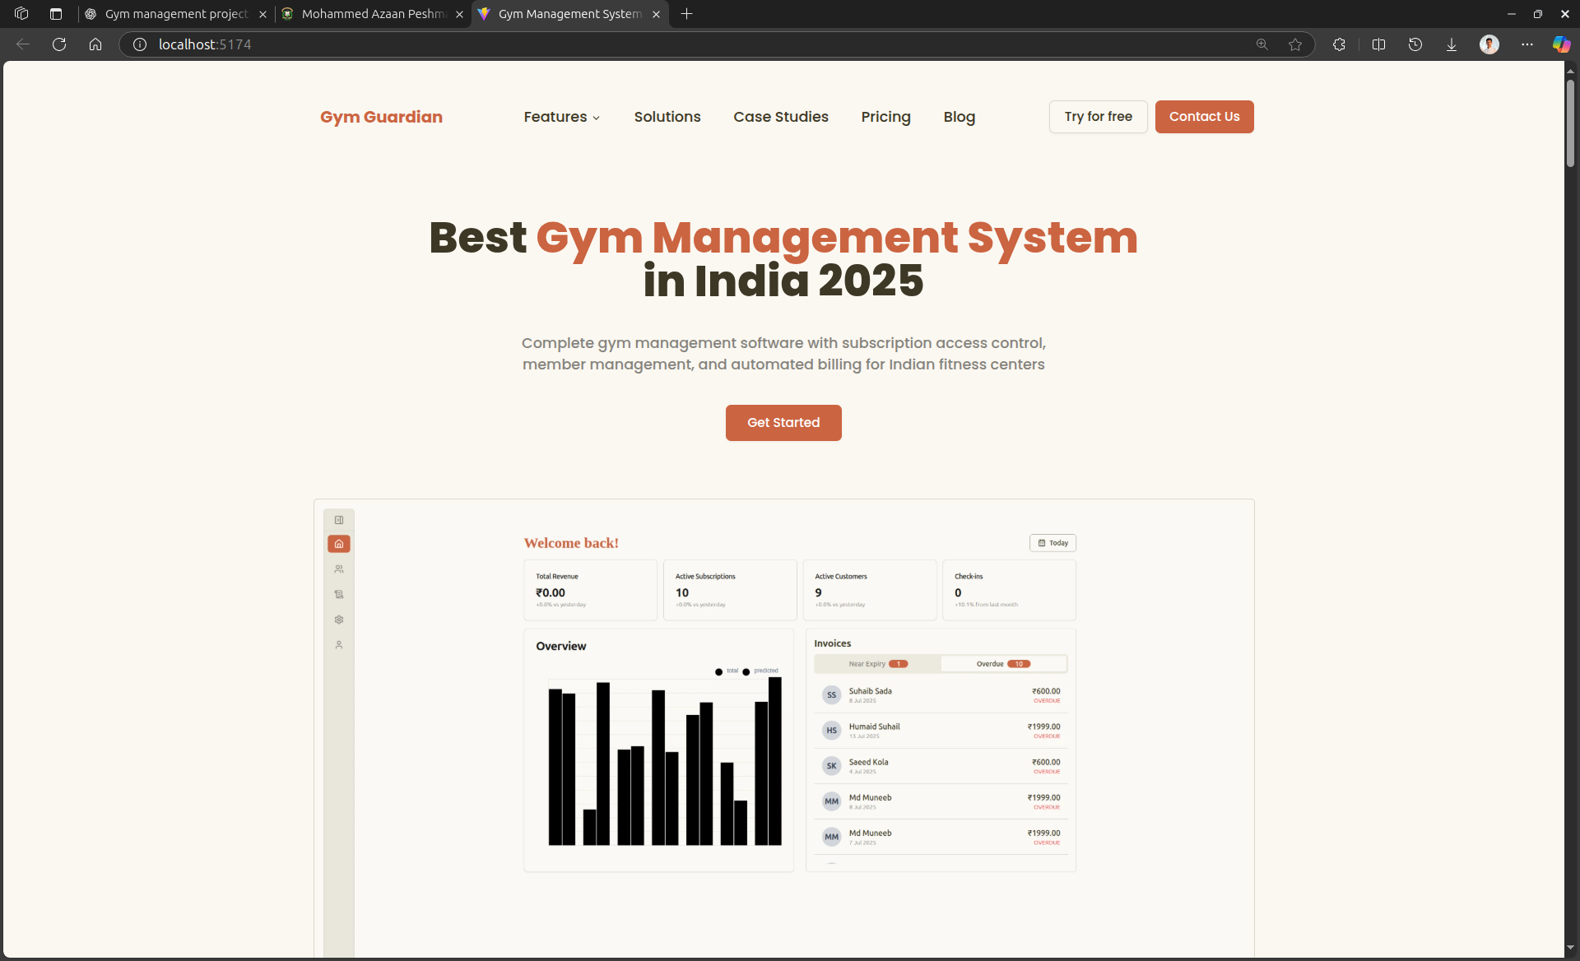1580x961 pixels.
Task: Open browser Downloads from the toolbar
Action: coord(1451,44)
